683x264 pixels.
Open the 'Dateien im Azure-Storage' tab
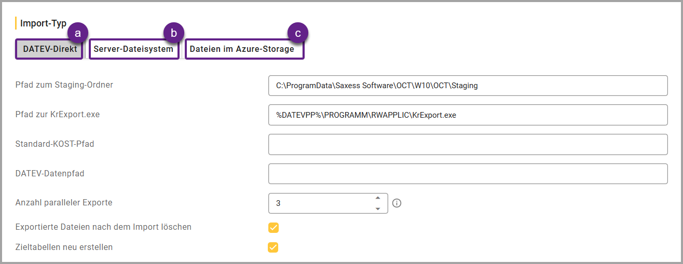point(244,49)
